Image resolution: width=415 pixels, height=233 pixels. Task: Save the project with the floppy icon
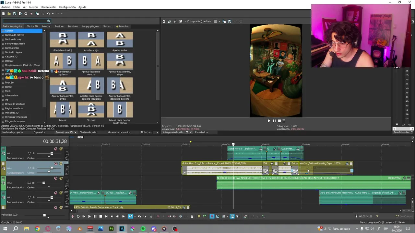(x=15, y=14)
